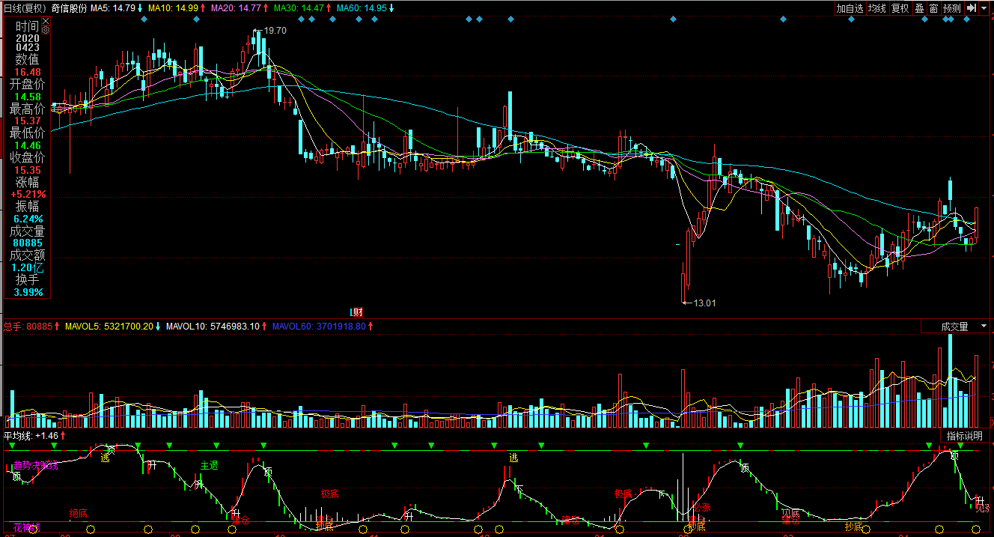Open info panel settings gear

[45, 30]
